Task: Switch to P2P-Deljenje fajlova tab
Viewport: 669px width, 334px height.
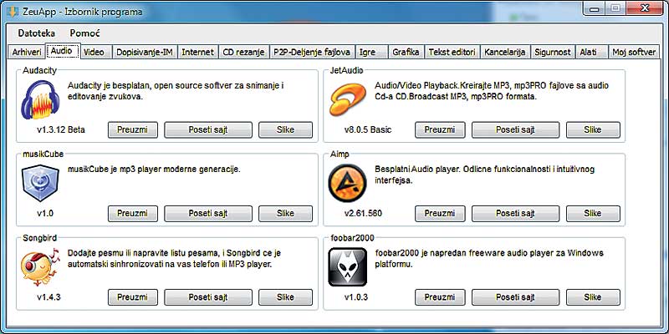Action: click(x=312, y=52)
